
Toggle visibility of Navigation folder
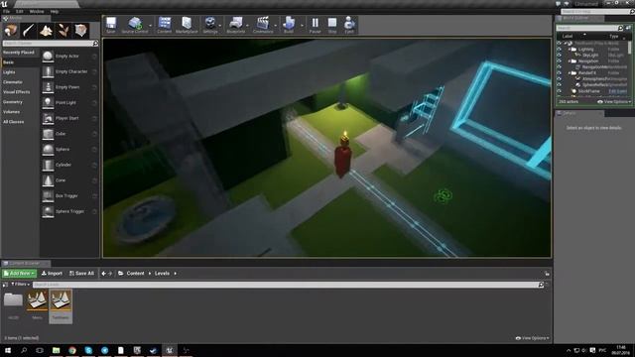click(x=560, y=61)
